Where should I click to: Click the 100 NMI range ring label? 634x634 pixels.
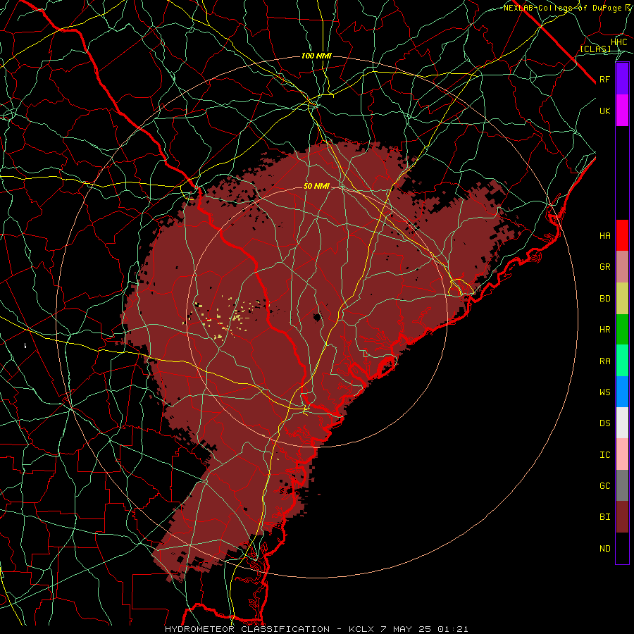(316, 56)
